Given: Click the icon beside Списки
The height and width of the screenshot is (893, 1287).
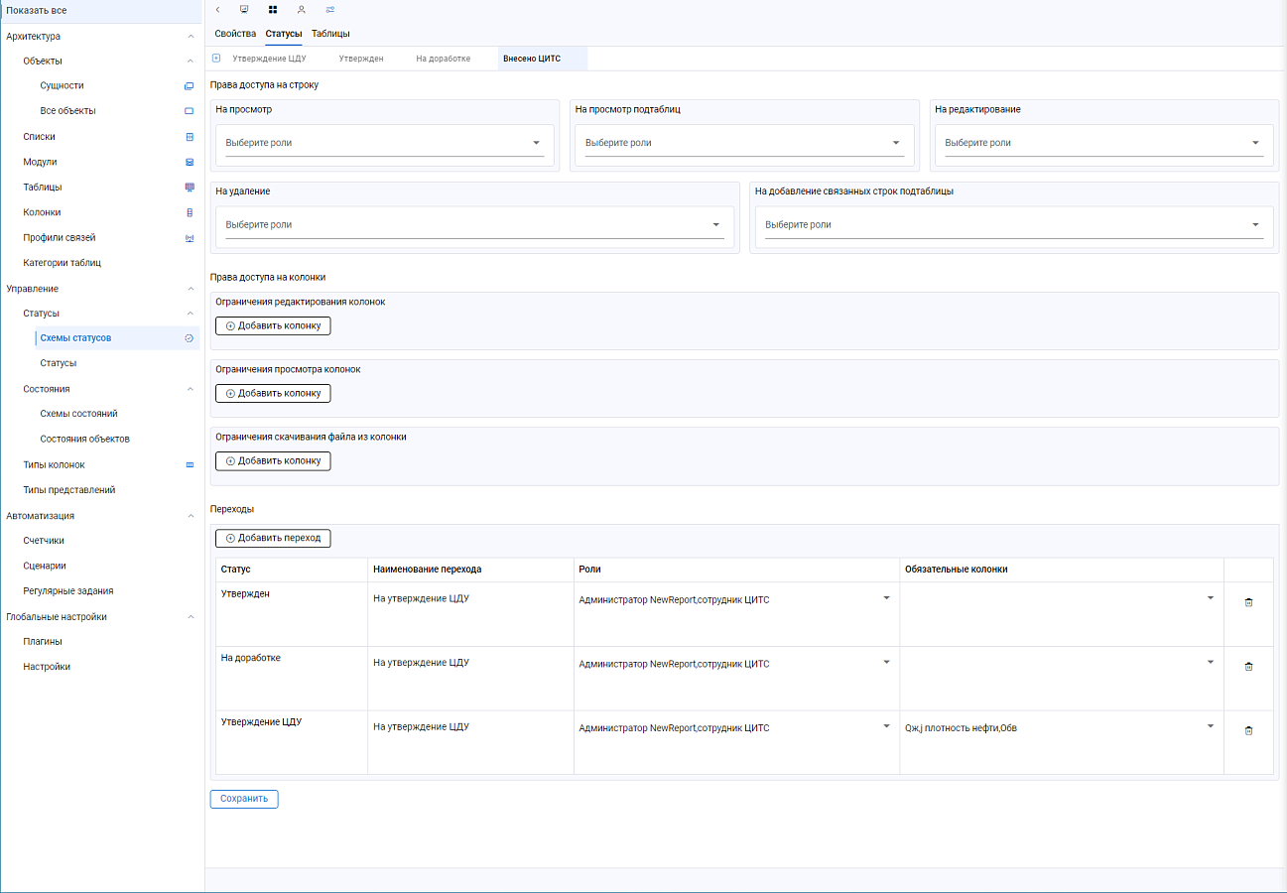Looking at the screenshot, I should (190, 137).
